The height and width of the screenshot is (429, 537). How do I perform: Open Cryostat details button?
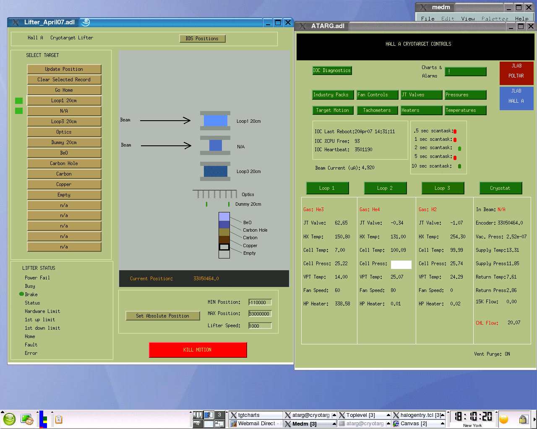coord(501,188)
